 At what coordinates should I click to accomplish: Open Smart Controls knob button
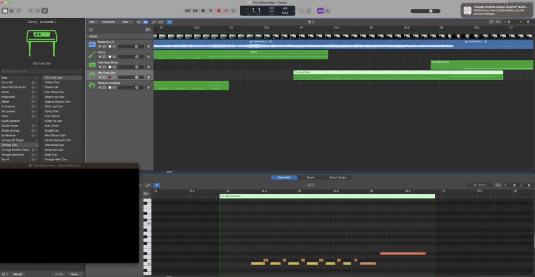click(x=31, y=10)
